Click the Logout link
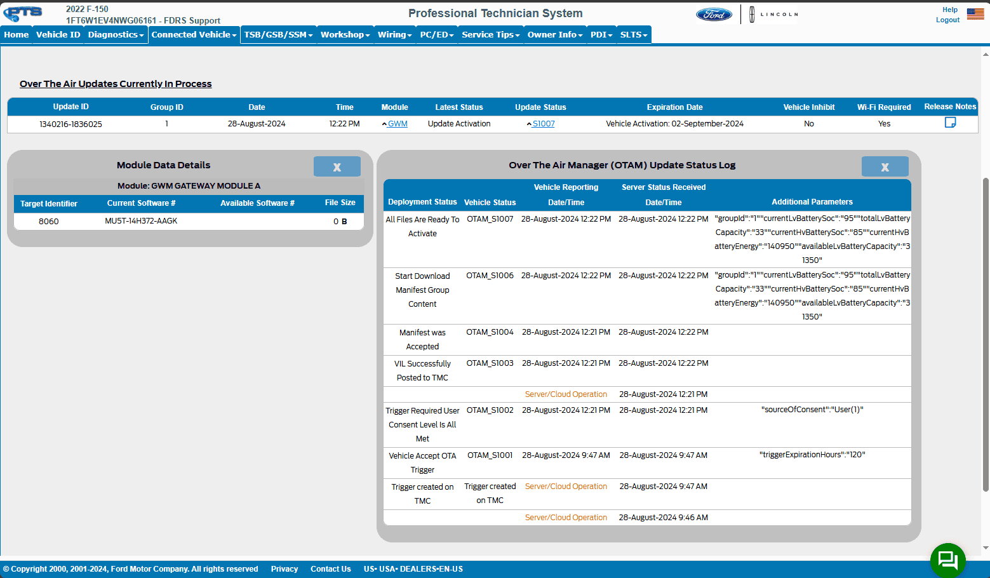This screenshot has height=578, width=990. [x=947, y=20]
